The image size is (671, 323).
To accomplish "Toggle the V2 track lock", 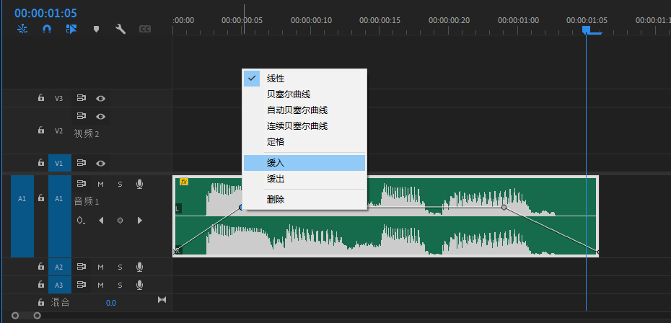I will coord(41,130).
